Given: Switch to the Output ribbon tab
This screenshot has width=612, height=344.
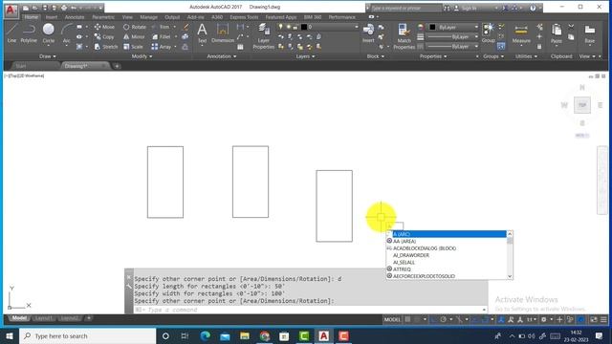Looking at the screenshot, I should coord(172,17).
